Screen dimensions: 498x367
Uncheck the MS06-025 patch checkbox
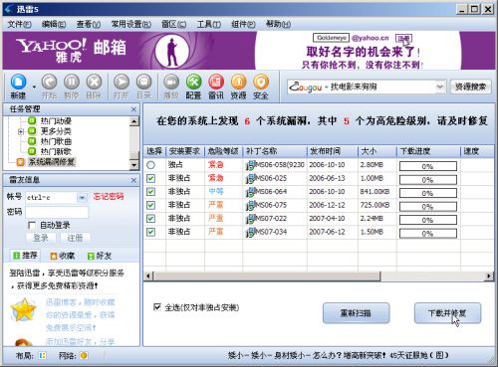tap(151, 178)
